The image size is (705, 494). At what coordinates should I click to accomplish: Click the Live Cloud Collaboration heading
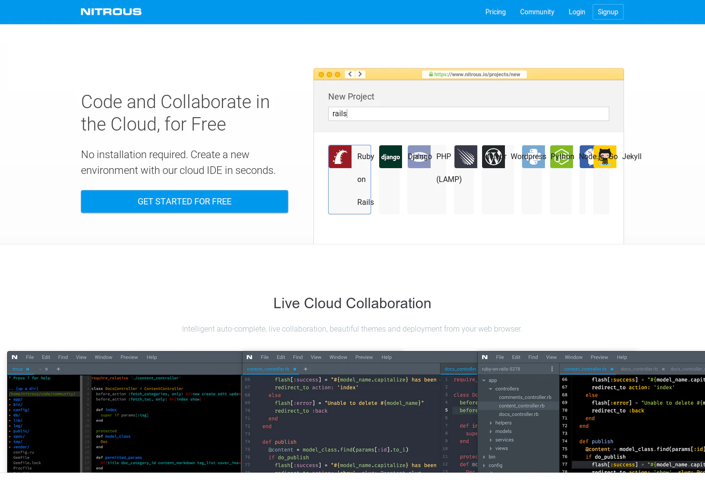pos(352,303)
